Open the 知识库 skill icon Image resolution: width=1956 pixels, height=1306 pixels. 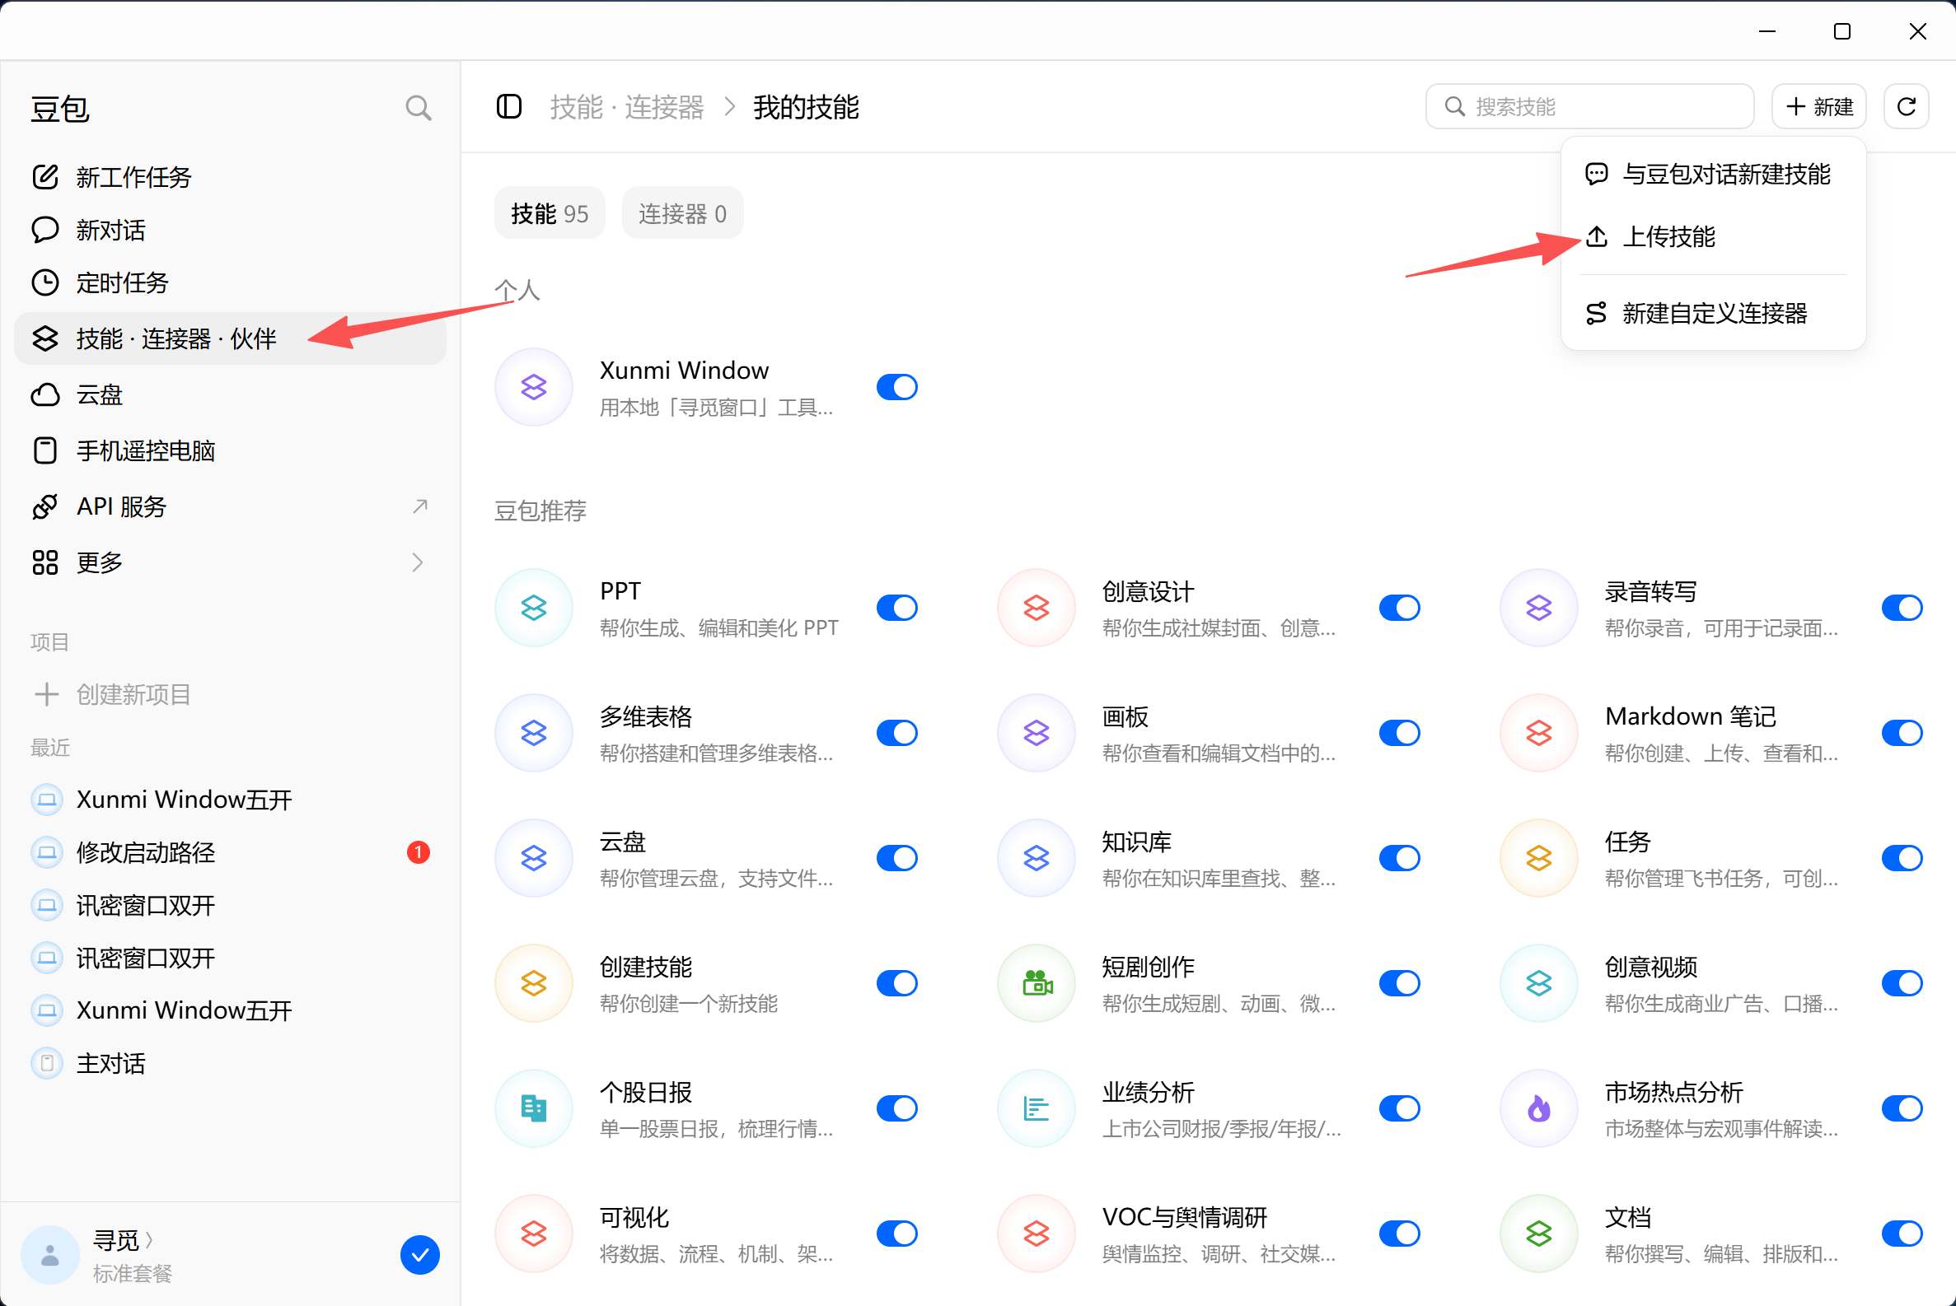[1036, 858]
